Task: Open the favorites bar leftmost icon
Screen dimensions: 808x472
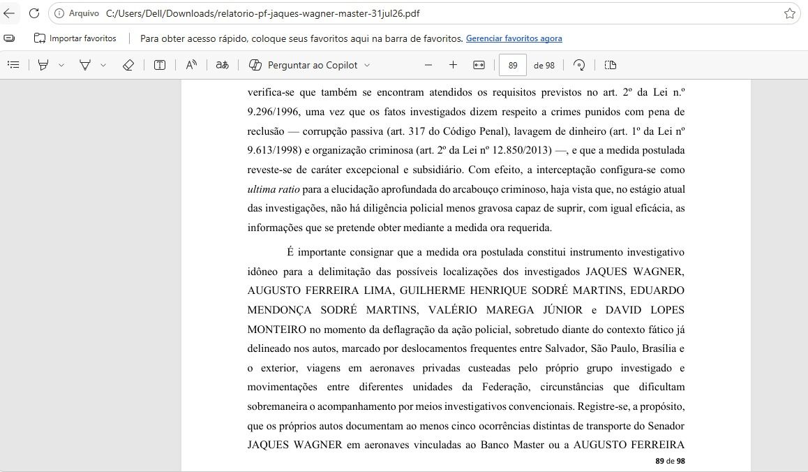Action: click(x=9, y=38)
